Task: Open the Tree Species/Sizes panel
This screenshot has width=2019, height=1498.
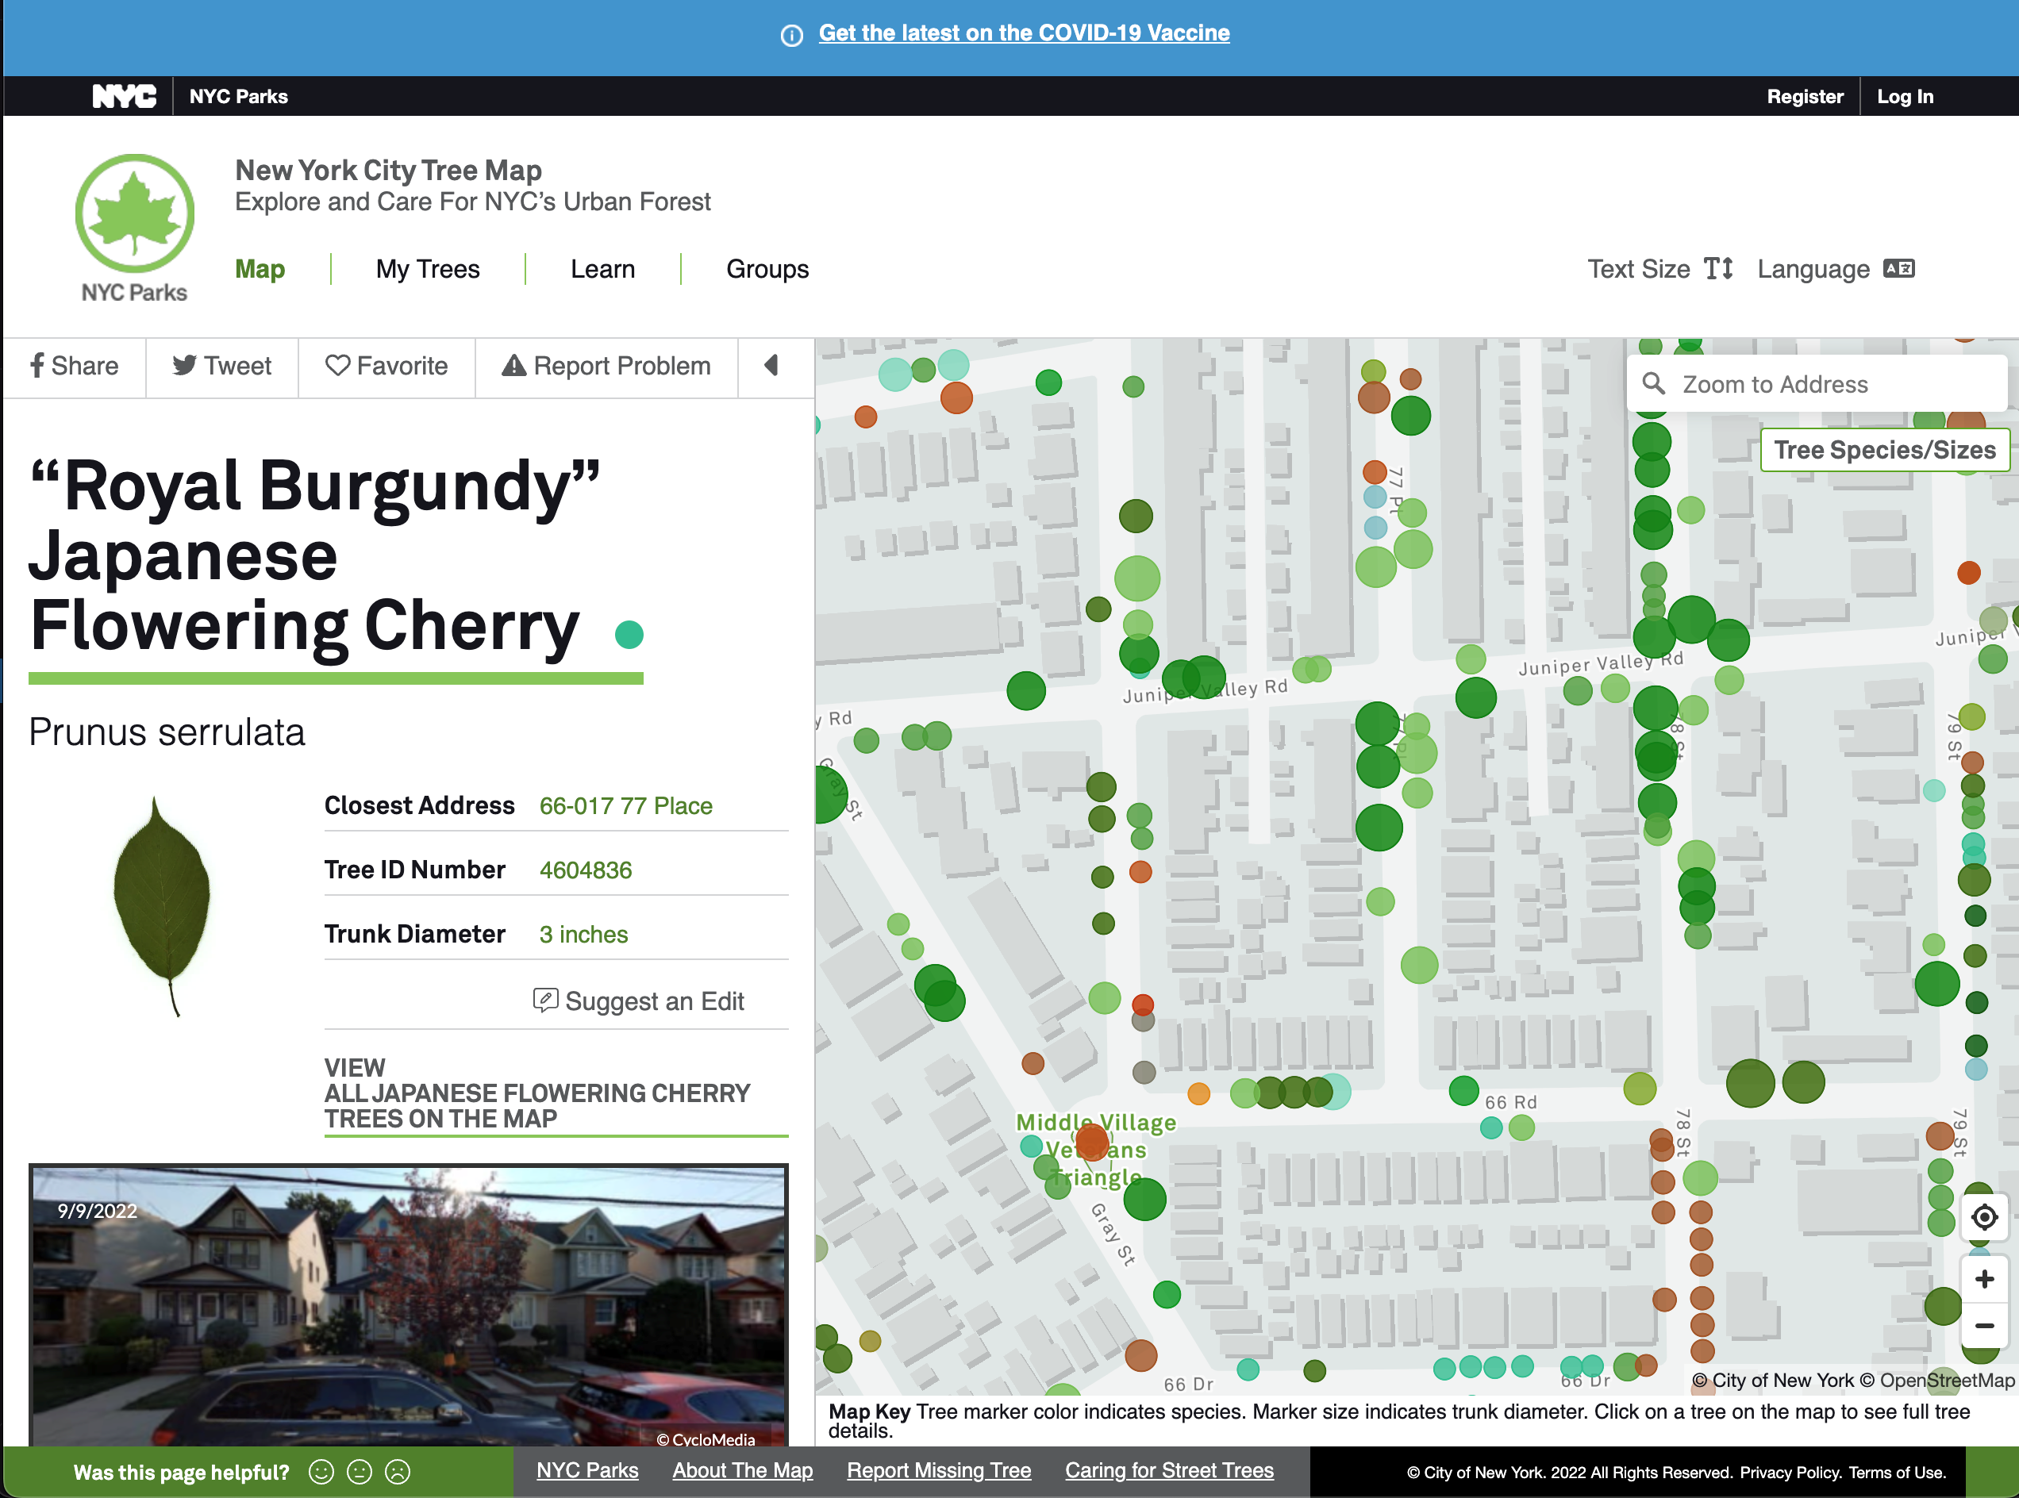Action: [x=1884, y=450]
